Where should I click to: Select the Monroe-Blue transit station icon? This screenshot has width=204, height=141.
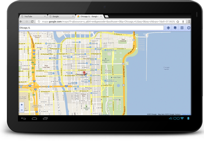pyautogui.click(x=87, y=63)
